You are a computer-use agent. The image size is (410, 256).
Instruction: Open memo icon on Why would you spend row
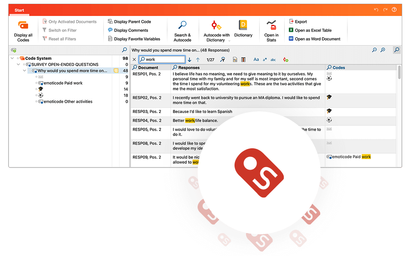click(116, 70)
